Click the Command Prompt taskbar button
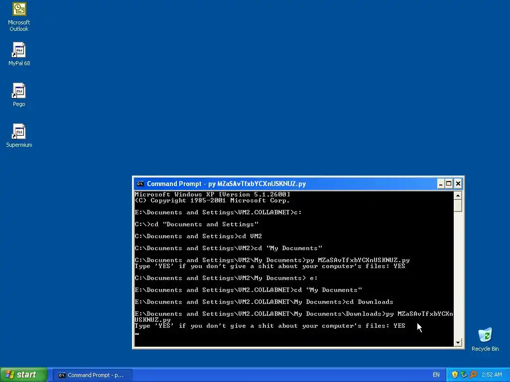The height and width of the screenshot is (382, 510). pos(92,375)
